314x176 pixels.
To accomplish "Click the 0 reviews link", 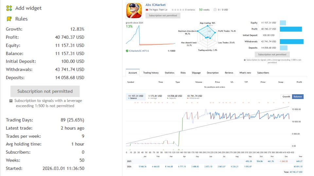I will (190, 10).
